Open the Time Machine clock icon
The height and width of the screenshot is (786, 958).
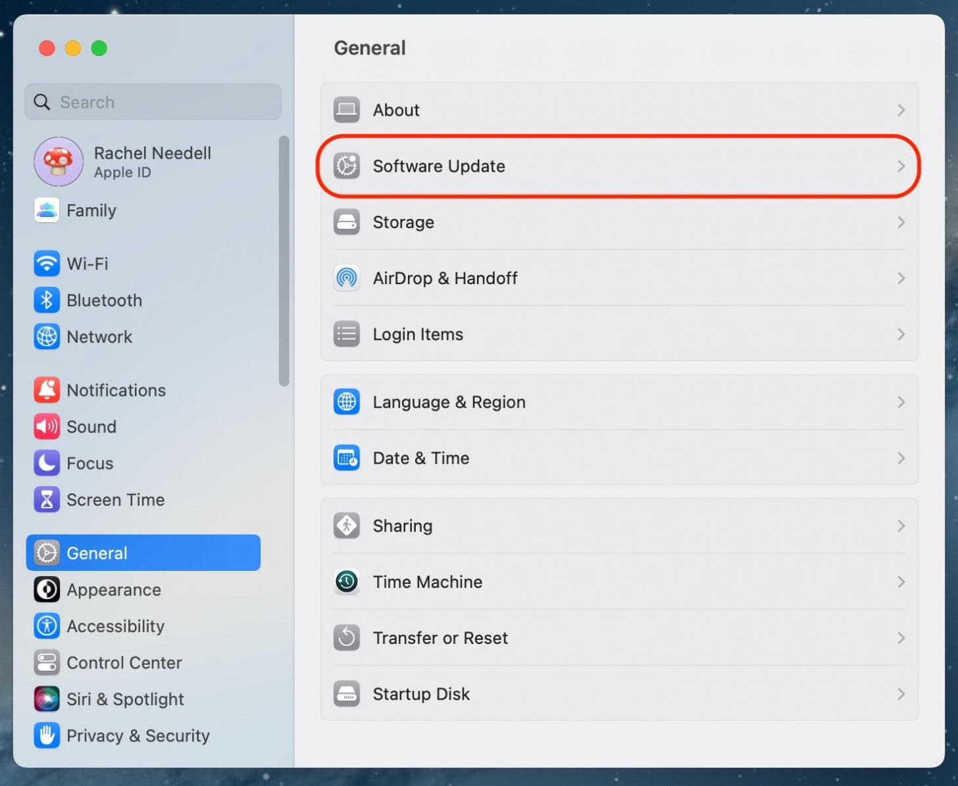[x=347, y=581]
